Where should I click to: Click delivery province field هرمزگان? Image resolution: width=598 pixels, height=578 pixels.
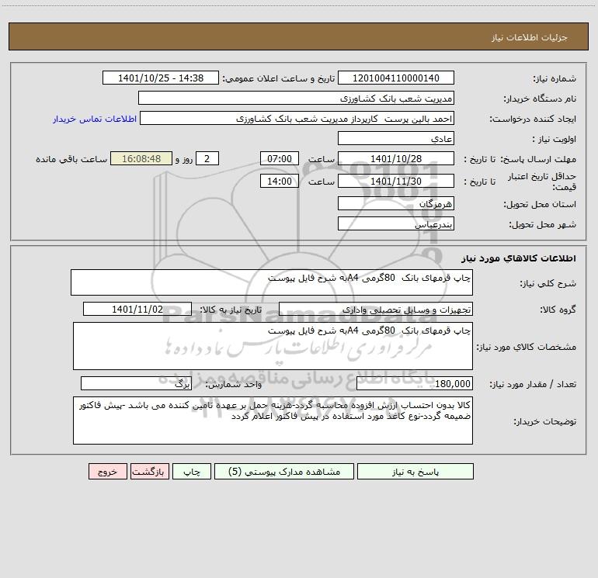(x=396, y=203)
